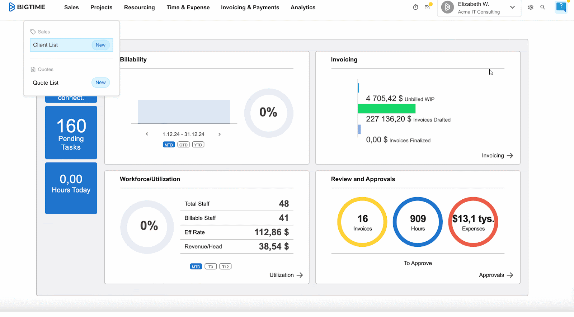574x317 pixels.
Task: Go to the next billability date range
Action: click(x=220, y=134)
